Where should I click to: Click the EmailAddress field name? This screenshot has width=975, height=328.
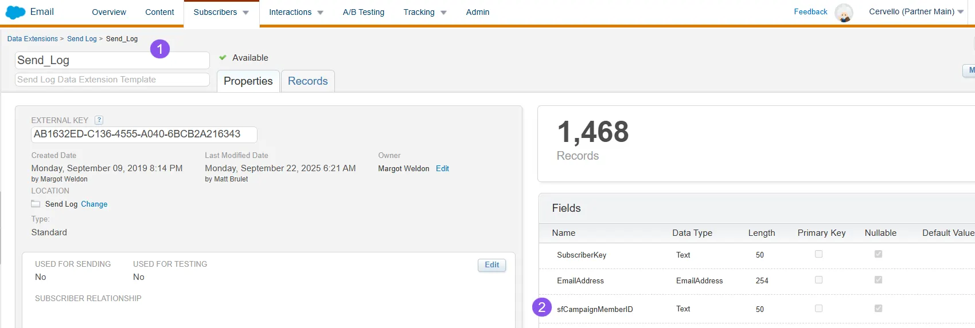point(580,281)
